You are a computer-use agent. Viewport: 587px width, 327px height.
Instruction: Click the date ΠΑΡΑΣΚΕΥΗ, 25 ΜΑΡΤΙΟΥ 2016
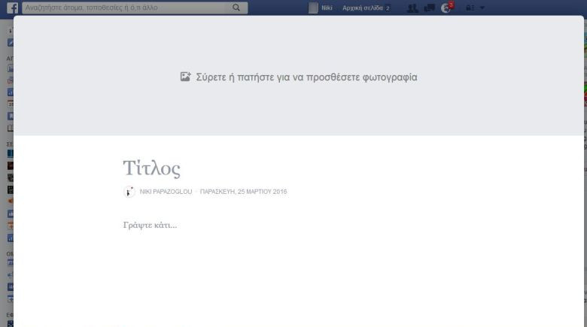tap(244, 192)
